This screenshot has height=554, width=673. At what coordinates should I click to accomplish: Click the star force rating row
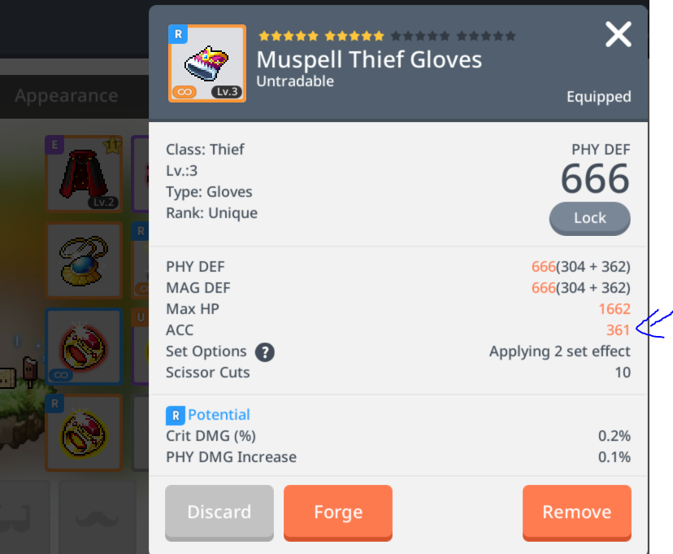[x=387, y=36]
